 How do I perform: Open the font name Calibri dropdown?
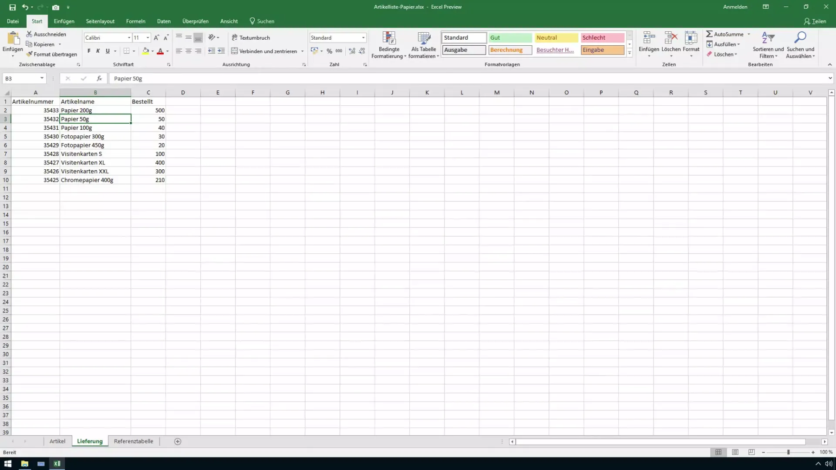tap(129, 38)
